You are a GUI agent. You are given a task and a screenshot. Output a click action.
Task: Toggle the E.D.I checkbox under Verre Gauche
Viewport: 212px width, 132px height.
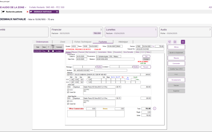coord(68,101)
